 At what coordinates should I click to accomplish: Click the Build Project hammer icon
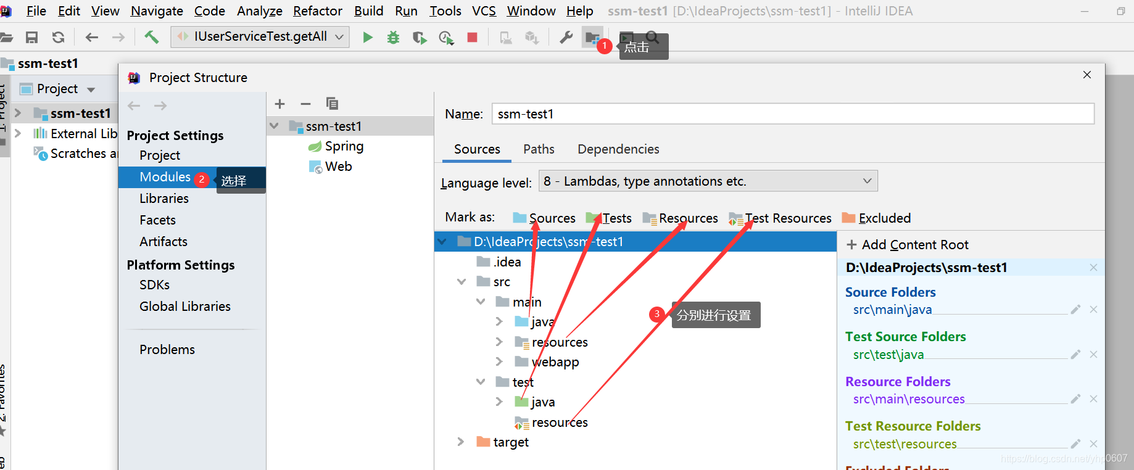[x=152, y=37]
